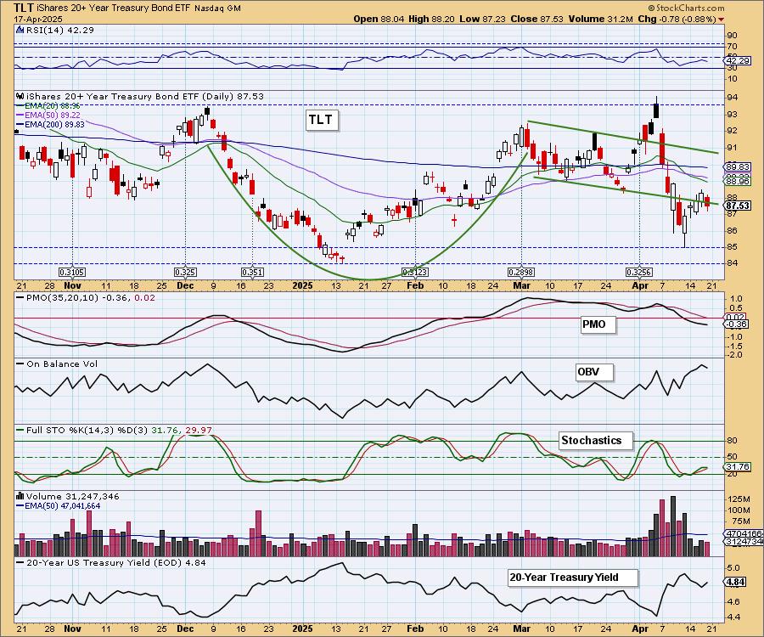The height and width of the screenshot is (637, 764).
Task: Click the 31.76 stochastic value tag
Action: point(738,467)
